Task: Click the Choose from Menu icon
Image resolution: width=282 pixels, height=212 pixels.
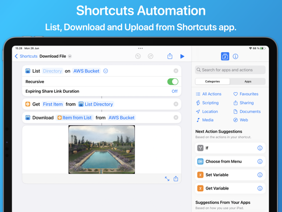Action: (x=200, y=161)
